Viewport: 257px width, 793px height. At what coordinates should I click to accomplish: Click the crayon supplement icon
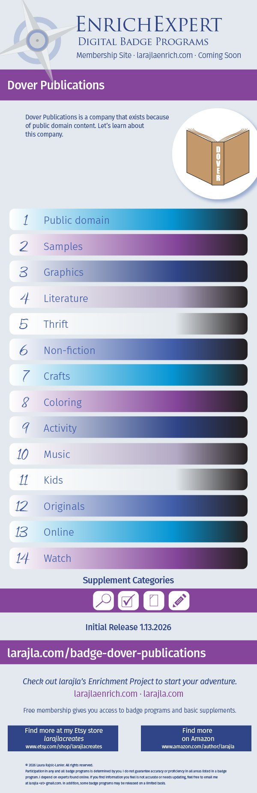(179, 601)
